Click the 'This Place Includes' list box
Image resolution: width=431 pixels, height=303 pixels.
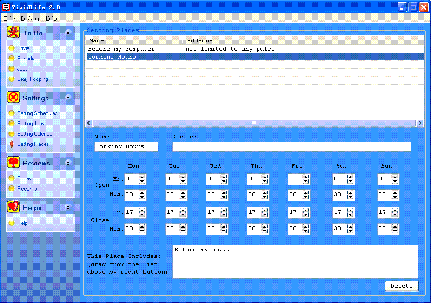pos(296,262)
